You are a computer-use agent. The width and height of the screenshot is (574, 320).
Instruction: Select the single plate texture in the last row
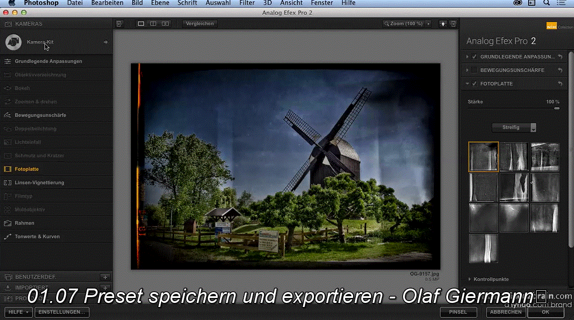click(484, 248)
